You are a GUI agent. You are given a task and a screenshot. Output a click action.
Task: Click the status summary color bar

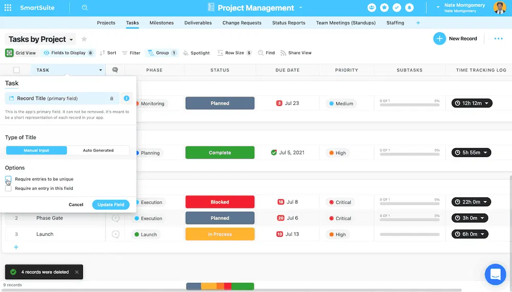(x=220, y=286)
